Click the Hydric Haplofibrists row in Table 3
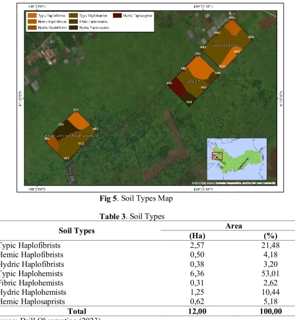The image size is (295, 320). (147, 264)
